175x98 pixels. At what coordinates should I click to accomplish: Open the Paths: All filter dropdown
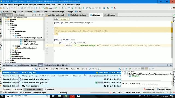(x=75, y=69)
